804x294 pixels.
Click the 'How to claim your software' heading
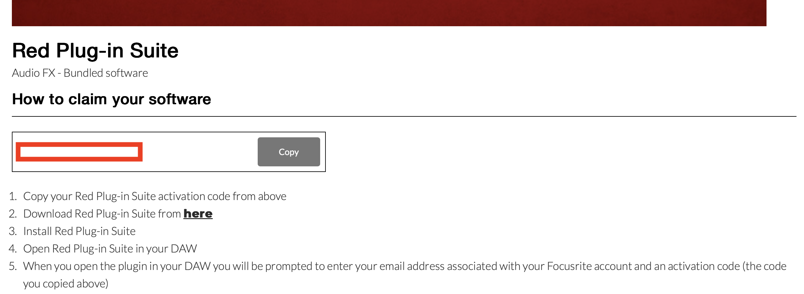112,99
